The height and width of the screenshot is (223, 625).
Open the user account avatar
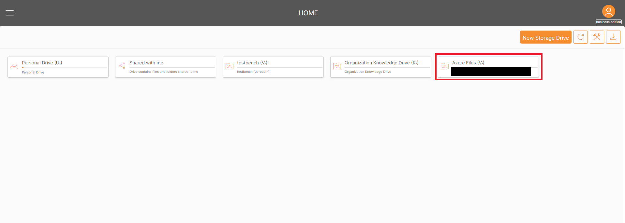[608, 11]
